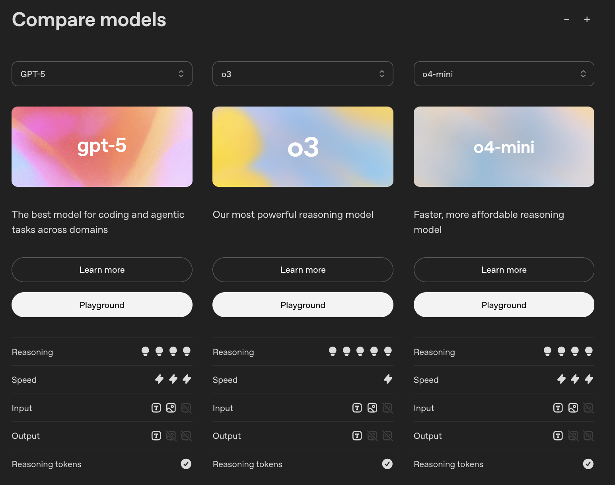Click o3 reasoning tokens checkmark
The height and width of the screenshot is (485, 615).
click(x=387, y=464)
